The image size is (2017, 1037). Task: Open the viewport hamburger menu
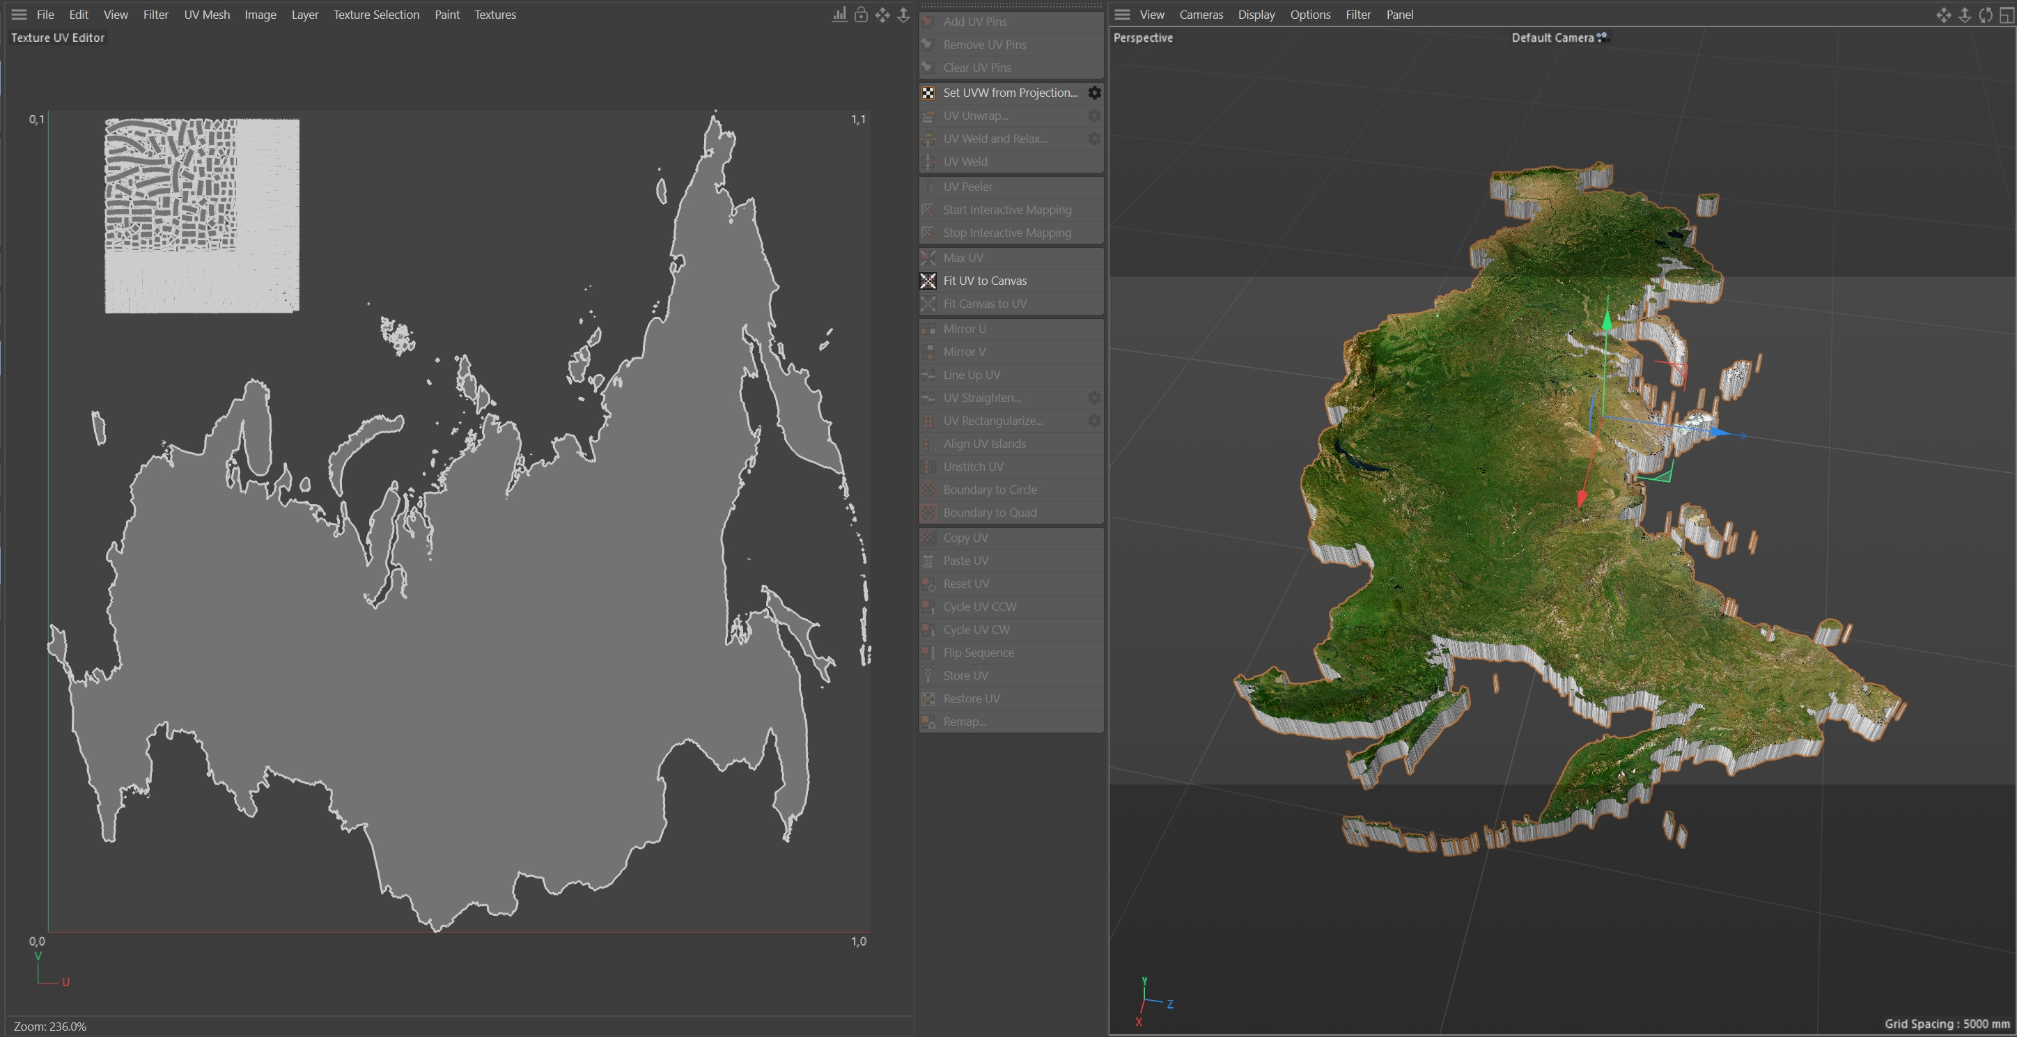click(x=1122, y=14)
